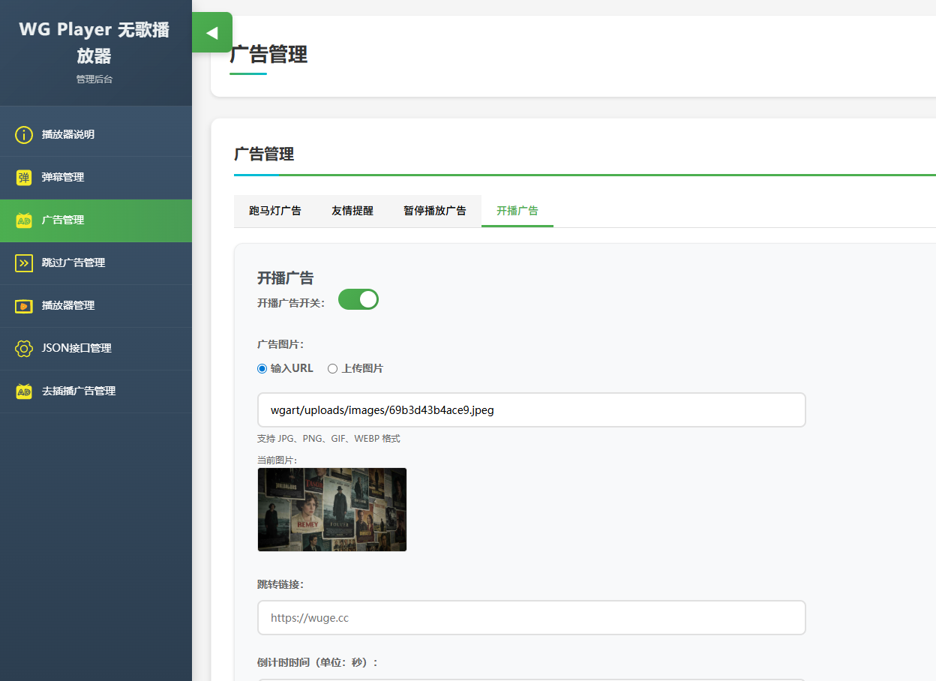Click the ad image URL input field

pos(531,410)
